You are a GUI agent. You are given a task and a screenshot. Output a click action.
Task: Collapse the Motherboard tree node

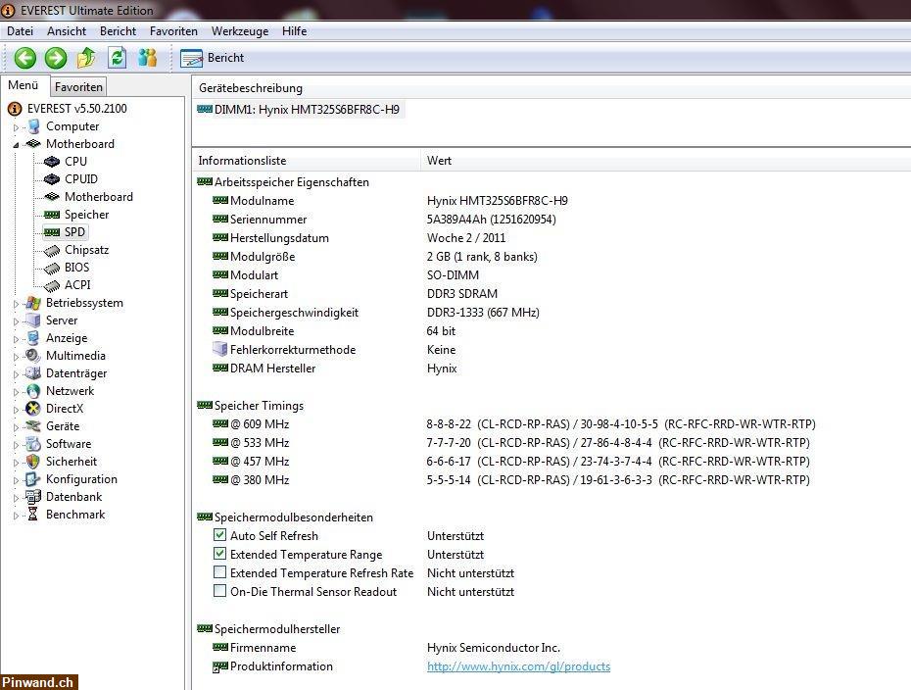point(17,144)
